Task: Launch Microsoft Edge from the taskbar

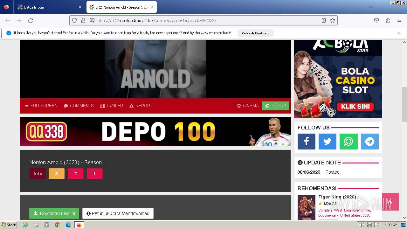Action: click(x=68, y=225)
